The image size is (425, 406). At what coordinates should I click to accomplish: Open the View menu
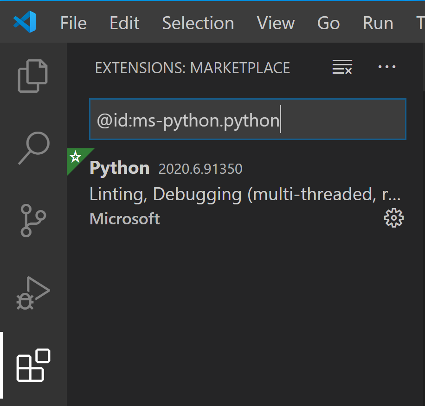[276, 23]
